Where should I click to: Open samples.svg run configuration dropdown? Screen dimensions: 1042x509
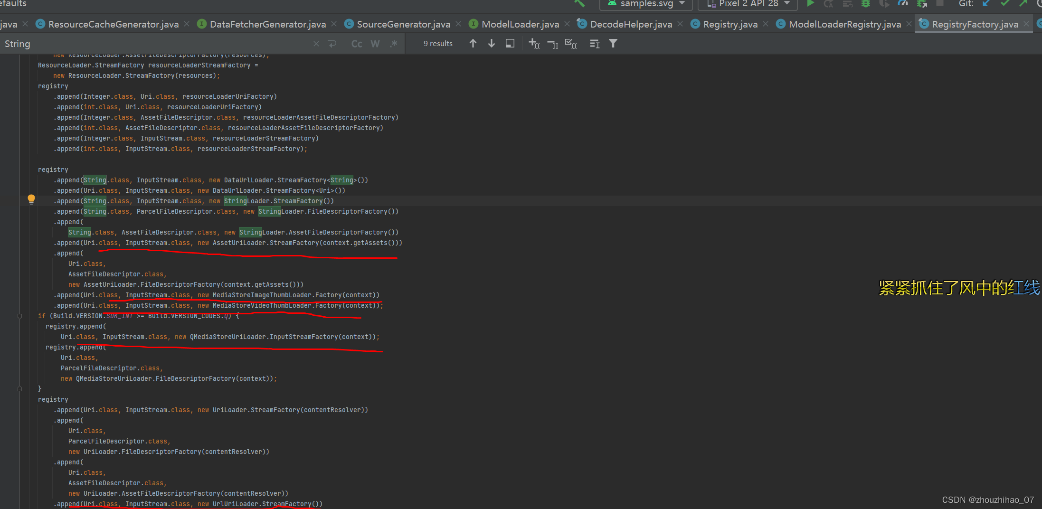[x=646, y=4]
